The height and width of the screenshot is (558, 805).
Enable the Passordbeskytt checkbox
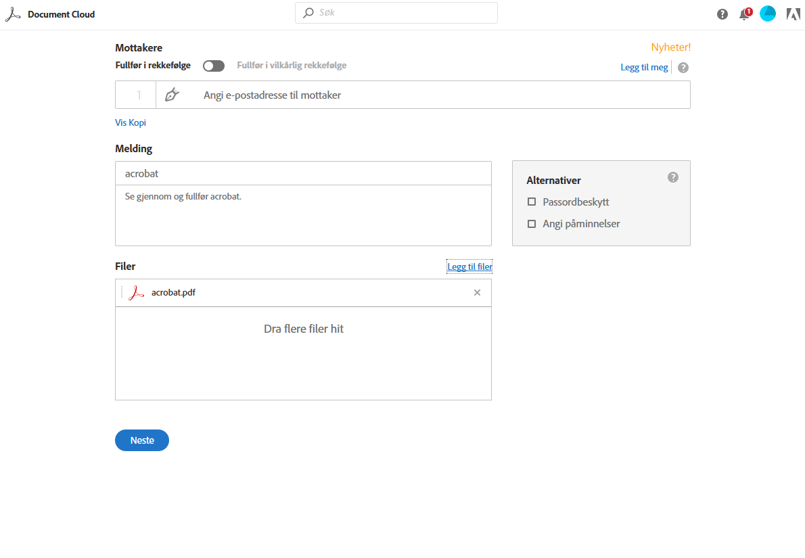532,202
